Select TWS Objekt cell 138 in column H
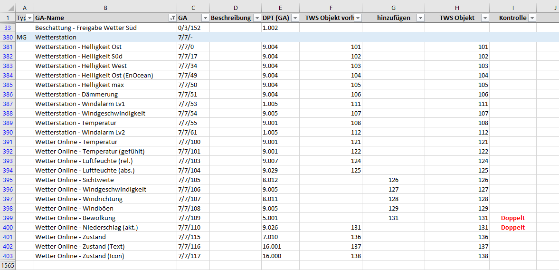The image size is (559, 270). pos(457,256)
